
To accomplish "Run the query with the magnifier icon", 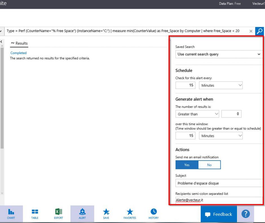I will 259,31.
